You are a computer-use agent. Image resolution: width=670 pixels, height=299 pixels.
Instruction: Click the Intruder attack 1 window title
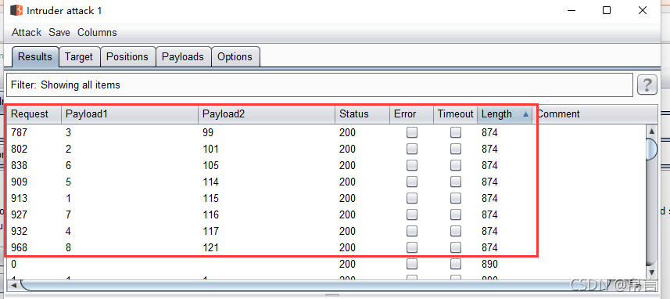(64, 11)
